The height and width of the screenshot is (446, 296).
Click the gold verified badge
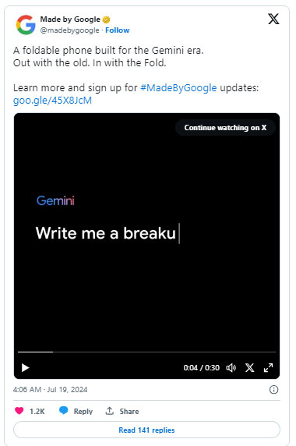(106, 19)
